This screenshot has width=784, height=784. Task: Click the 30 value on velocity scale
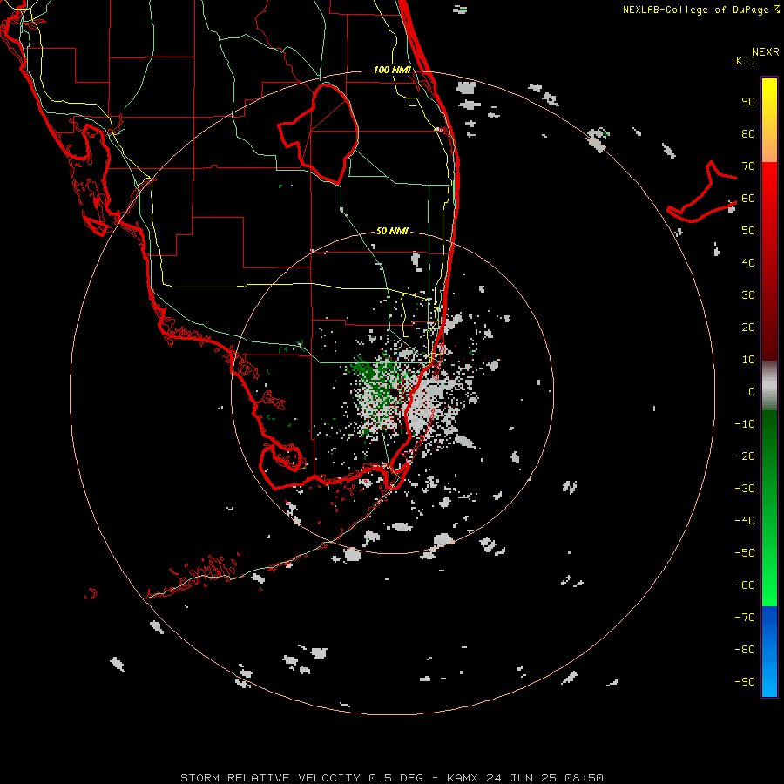click(x=748, y=295)
